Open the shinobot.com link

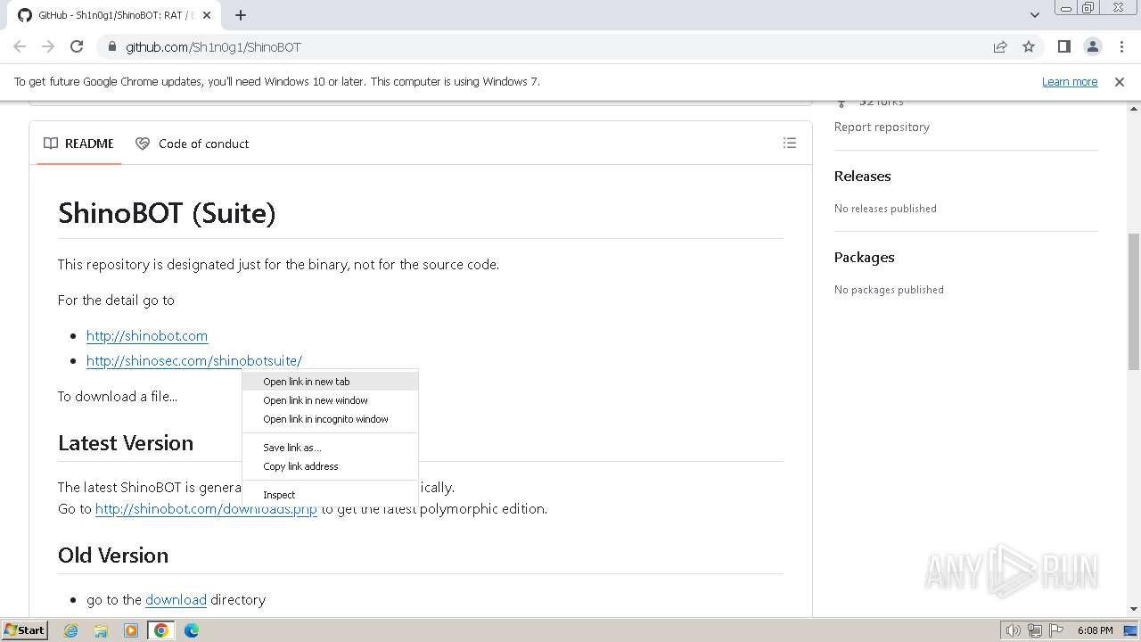(147, 336)
